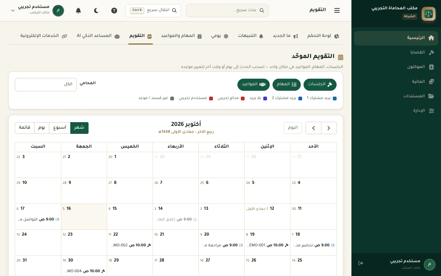Open المالية in sidebar

point(396,81)
